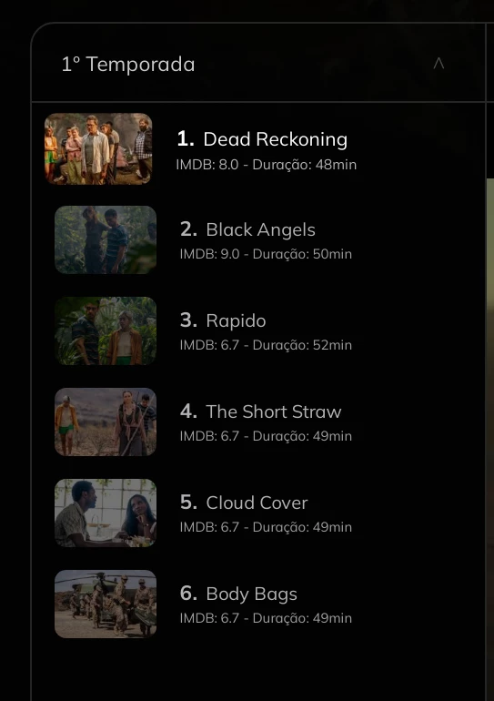The image size is (494, 701).
Task: Select episode title Black Angels
Action: tap(260, 229)
